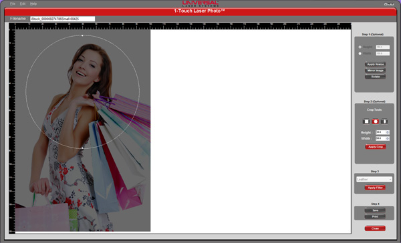Click the bottom handle of crop circle
This screenshot has height=243, width=401.
(82, 148)
